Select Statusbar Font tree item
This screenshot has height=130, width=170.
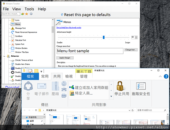point(20,40)
